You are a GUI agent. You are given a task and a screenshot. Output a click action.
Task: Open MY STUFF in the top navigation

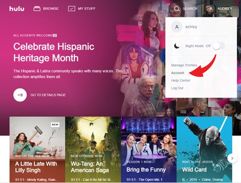(87, 9)
